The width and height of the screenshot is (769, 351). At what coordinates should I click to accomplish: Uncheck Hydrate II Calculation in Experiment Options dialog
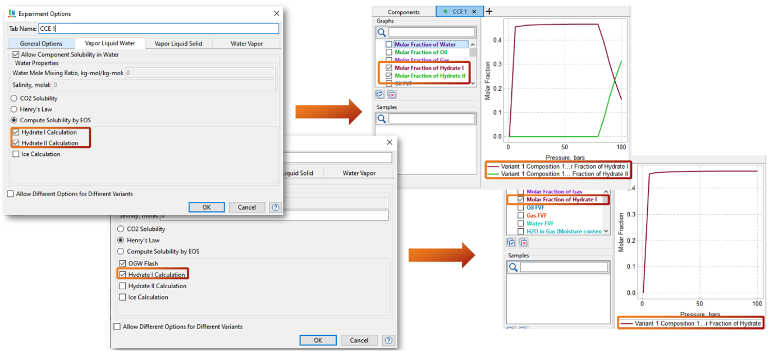pos(16,143)
